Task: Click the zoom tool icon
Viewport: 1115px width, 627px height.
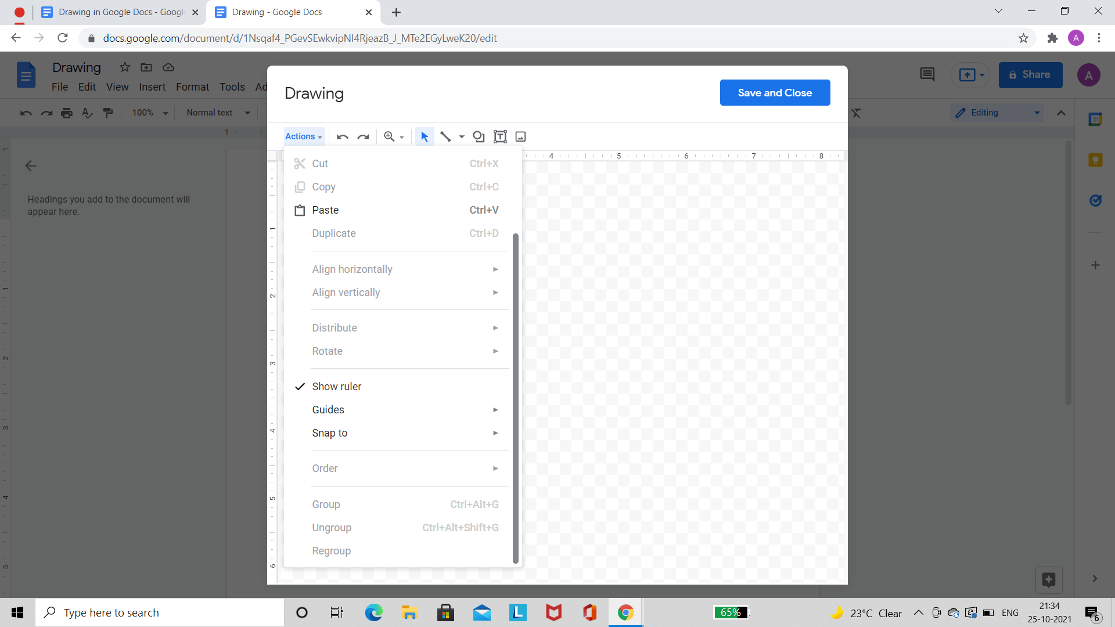Action: point(390,136)
